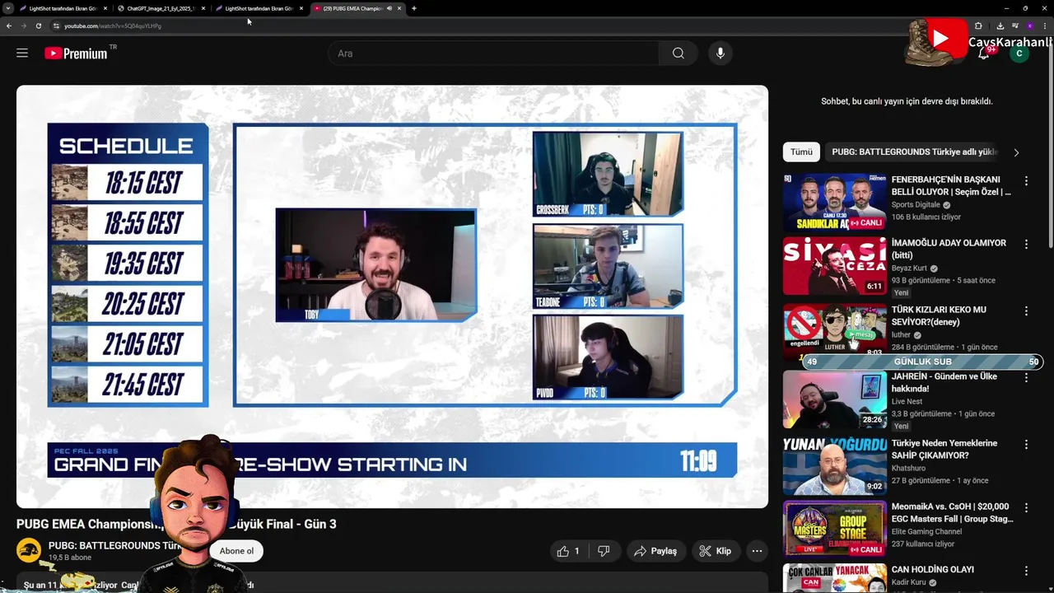Click the search magnifier button
The height and width of the screenshot is (593, 1054).
678,54
